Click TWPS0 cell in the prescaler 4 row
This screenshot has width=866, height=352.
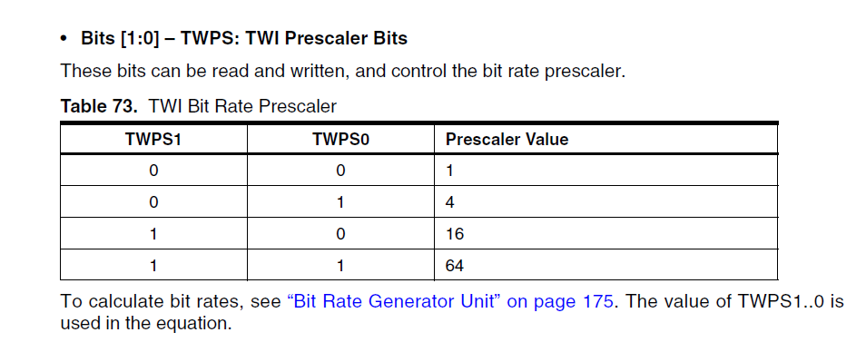coord(340,202)
